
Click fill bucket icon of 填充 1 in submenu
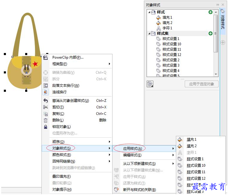(180, 139)
